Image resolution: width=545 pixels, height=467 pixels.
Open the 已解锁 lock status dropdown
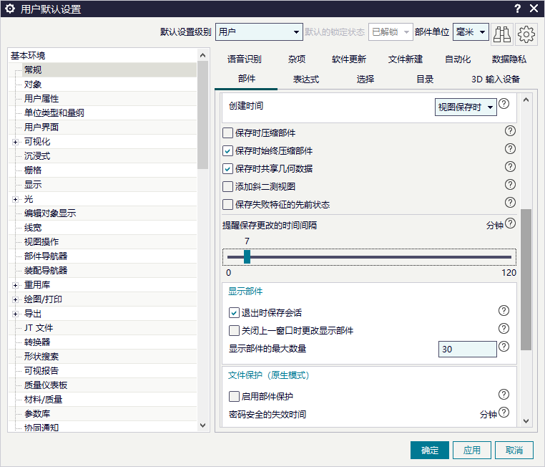click(391, 32)
